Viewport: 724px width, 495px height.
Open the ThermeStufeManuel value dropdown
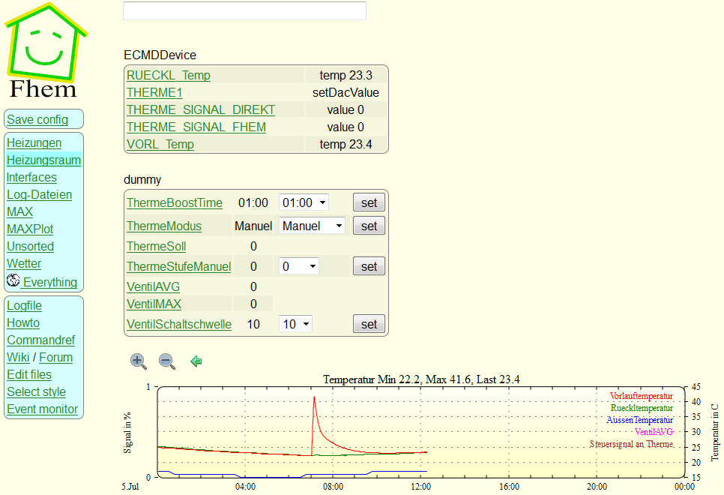pos(299,267)
